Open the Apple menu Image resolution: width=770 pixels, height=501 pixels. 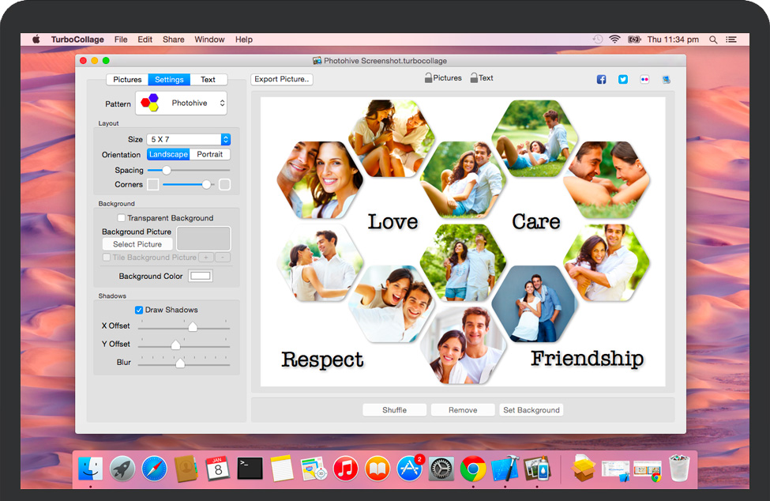36,40
